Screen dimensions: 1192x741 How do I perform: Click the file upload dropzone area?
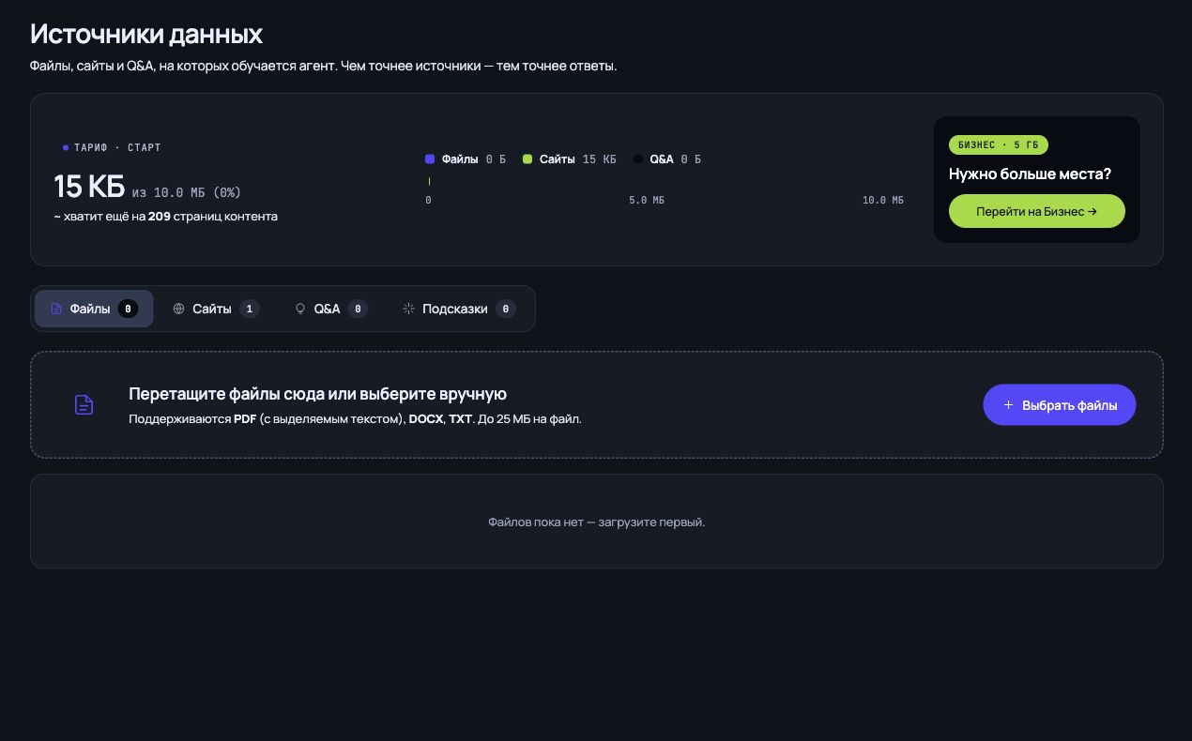(597, 404)
